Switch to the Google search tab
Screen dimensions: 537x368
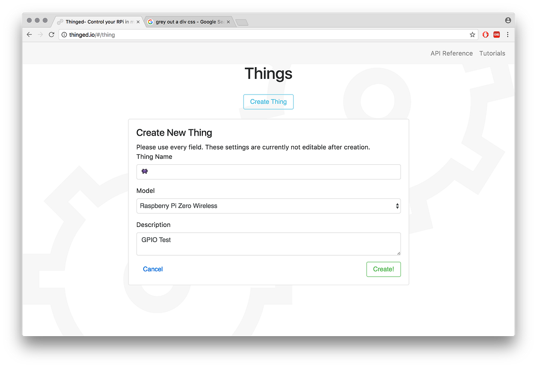pos(186,21)
